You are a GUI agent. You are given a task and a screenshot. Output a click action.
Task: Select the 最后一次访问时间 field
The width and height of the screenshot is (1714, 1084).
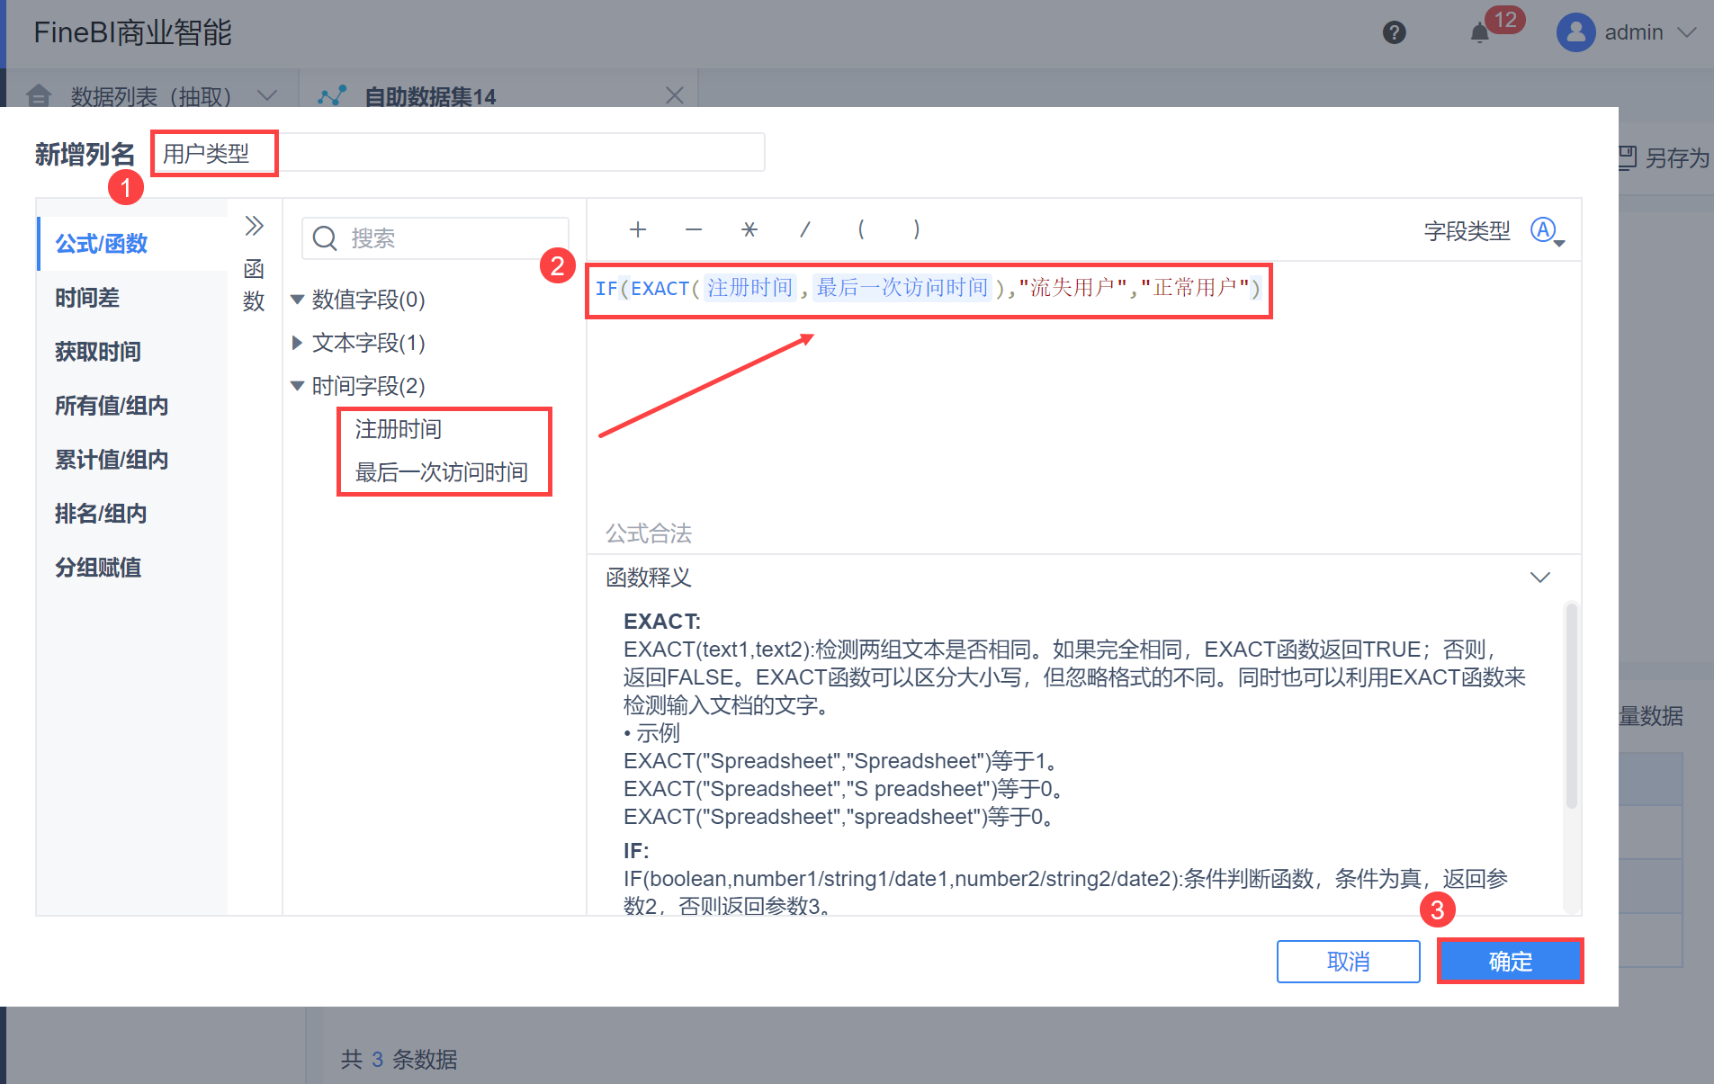coord(442,472)
